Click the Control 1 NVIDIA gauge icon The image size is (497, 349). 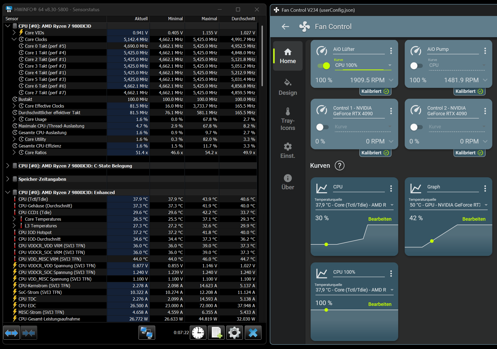[322, 110]
